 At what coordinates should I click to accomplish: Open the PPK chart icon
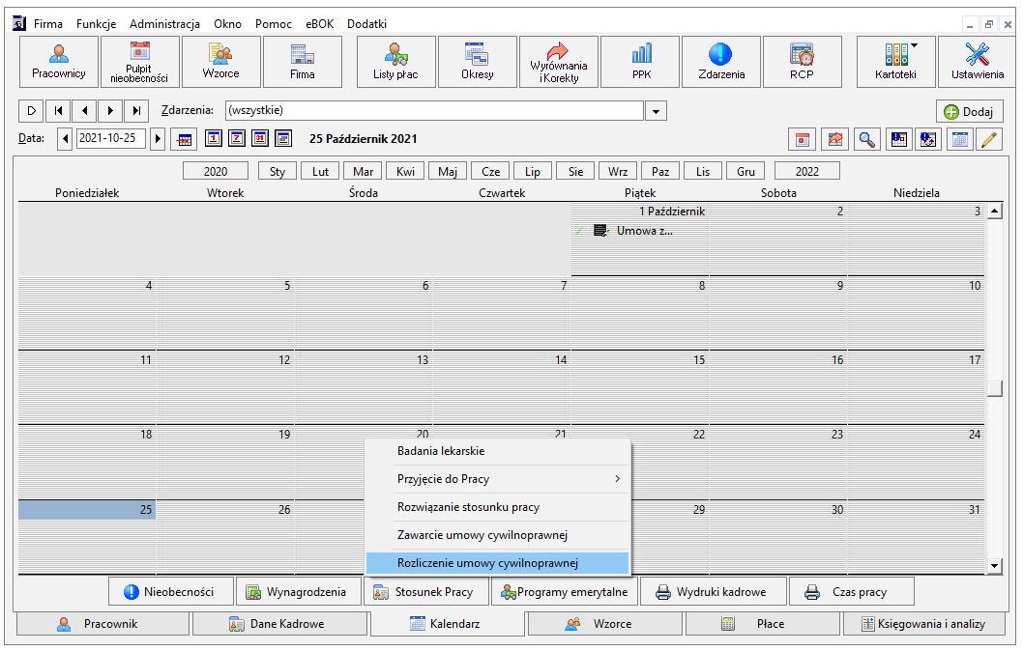[641, 62]
